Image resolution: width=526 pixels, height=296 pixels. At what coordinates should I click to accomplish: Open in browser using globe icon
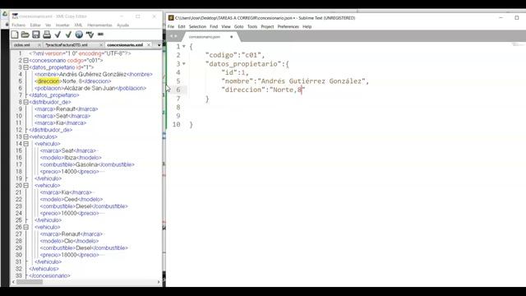(79, 35)
